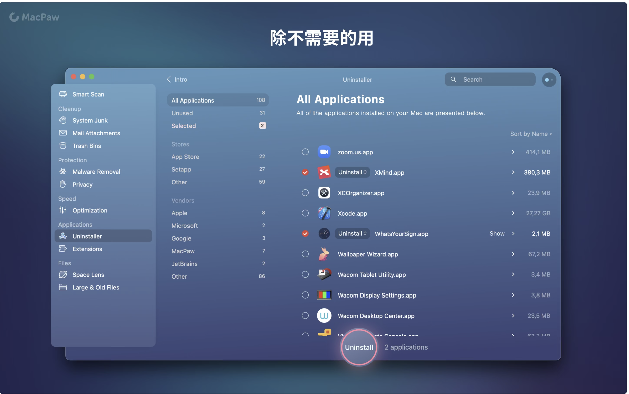Click the Optimization sliders icon
Screen dimensions: 629x394
click(x=63, y=210)
